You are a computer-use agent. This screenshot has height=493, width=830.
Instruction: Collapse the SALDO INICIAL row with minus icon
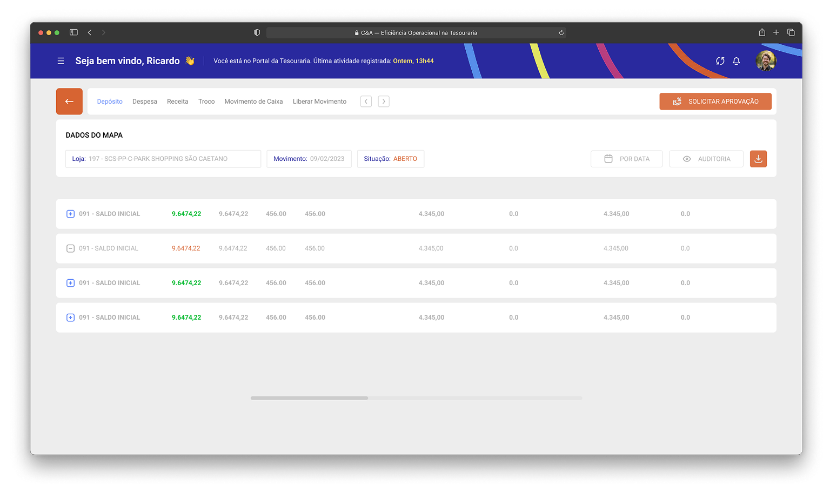tap(70, 248)
